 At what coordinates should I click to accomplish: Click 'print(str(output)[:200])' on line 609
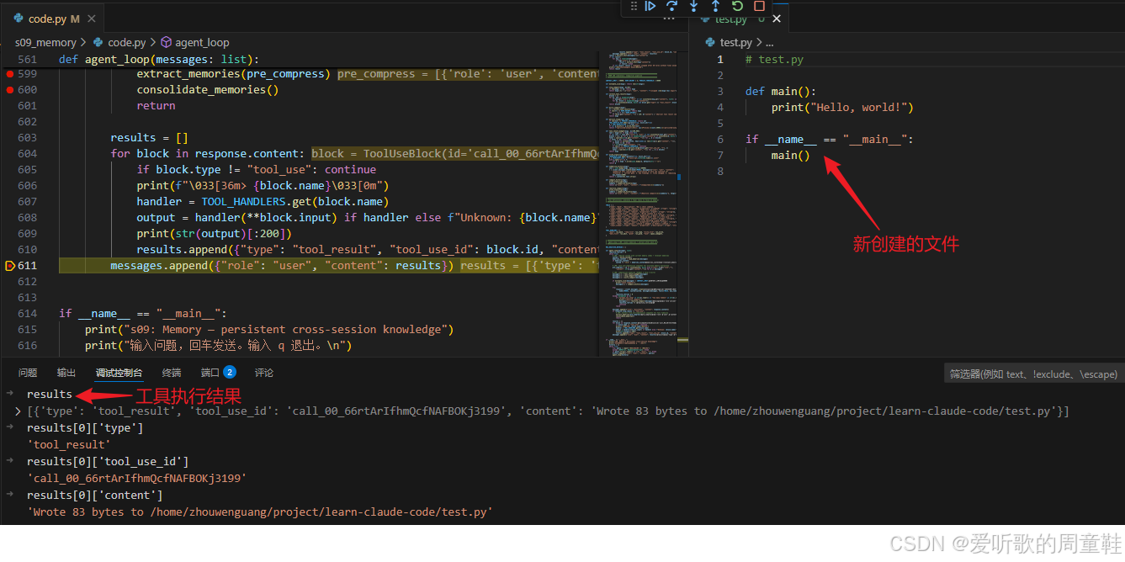click(x=215, y=234)
